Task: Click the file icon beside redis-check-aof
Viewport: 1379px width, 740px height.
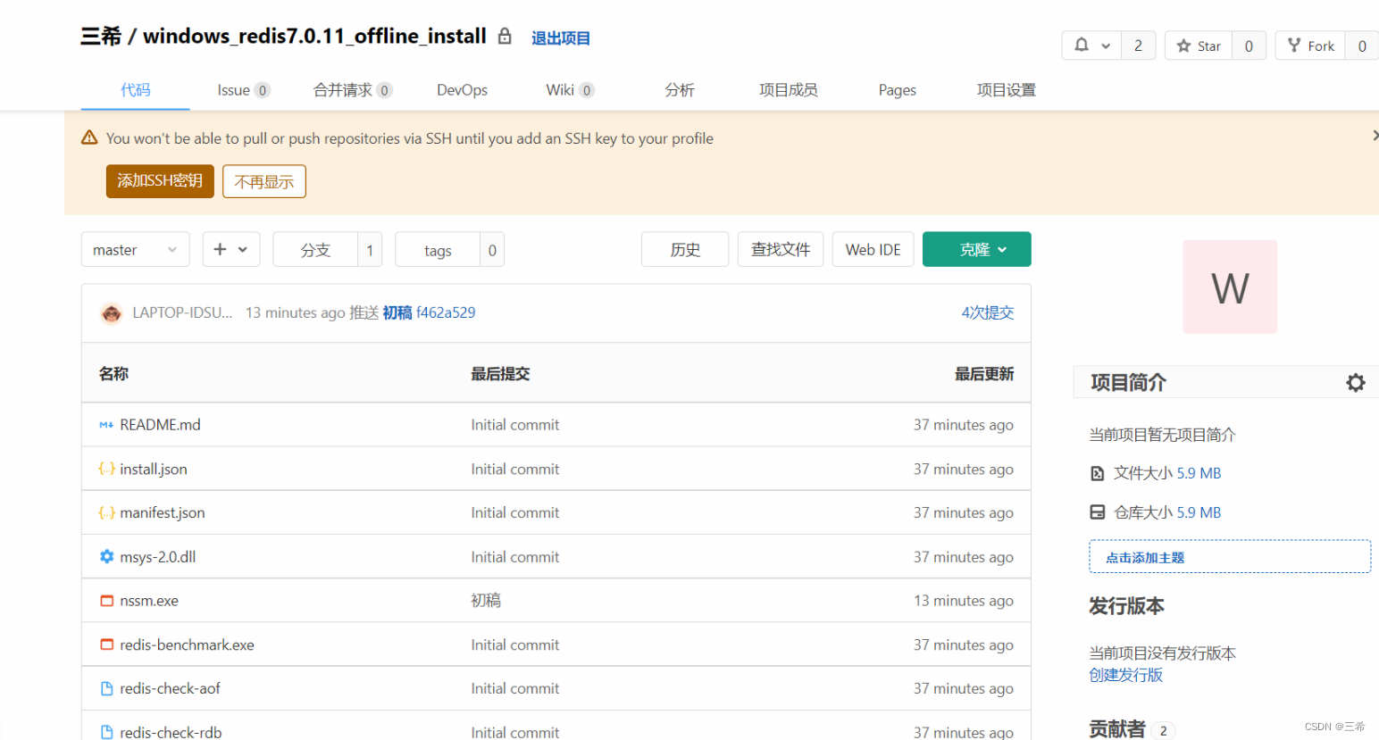Action: [106, 688]
